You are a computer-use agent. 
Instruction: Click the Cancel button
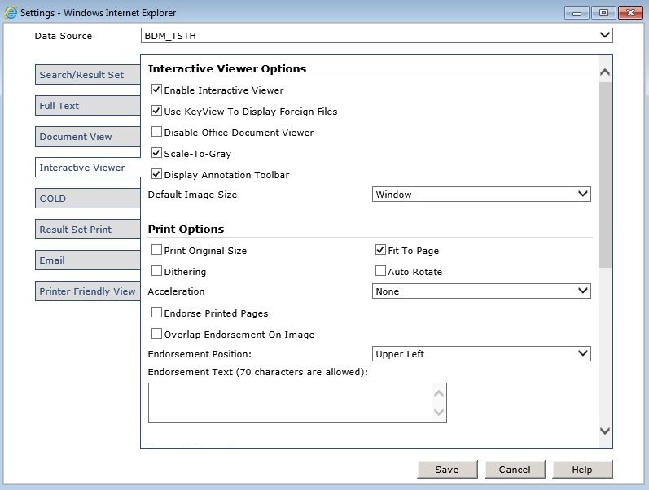[515, 470]
